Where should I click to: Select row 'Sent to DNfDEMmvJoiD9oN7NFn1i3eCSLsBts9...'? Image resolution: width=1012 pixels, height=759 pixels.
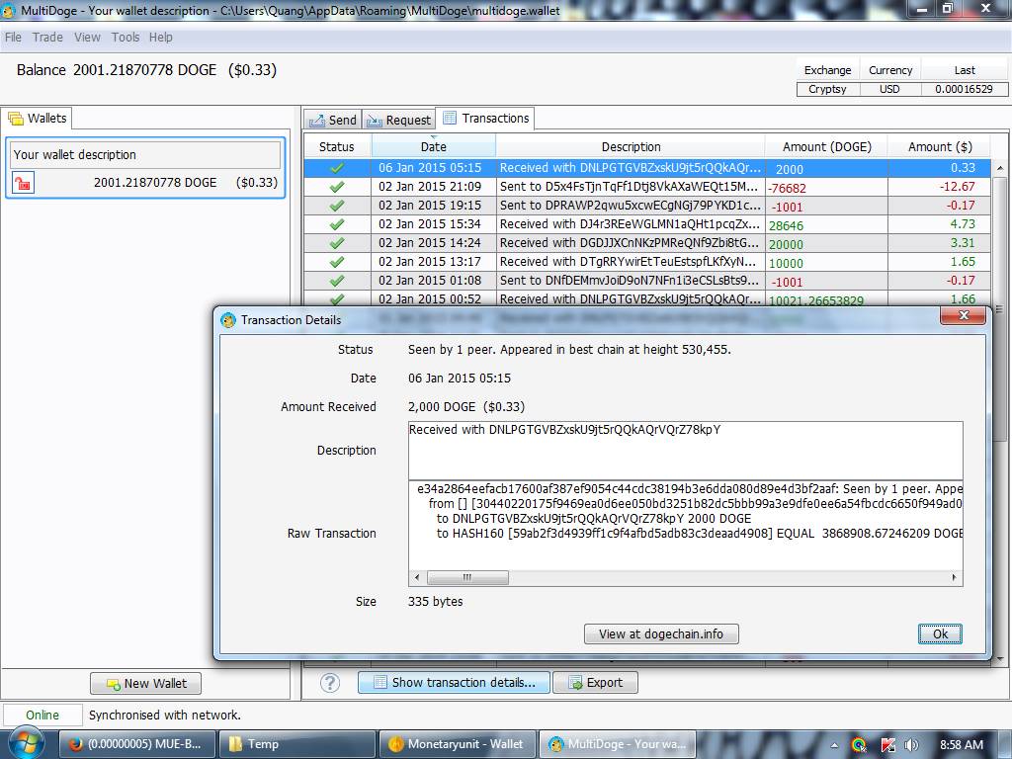(x=647, y=280)
